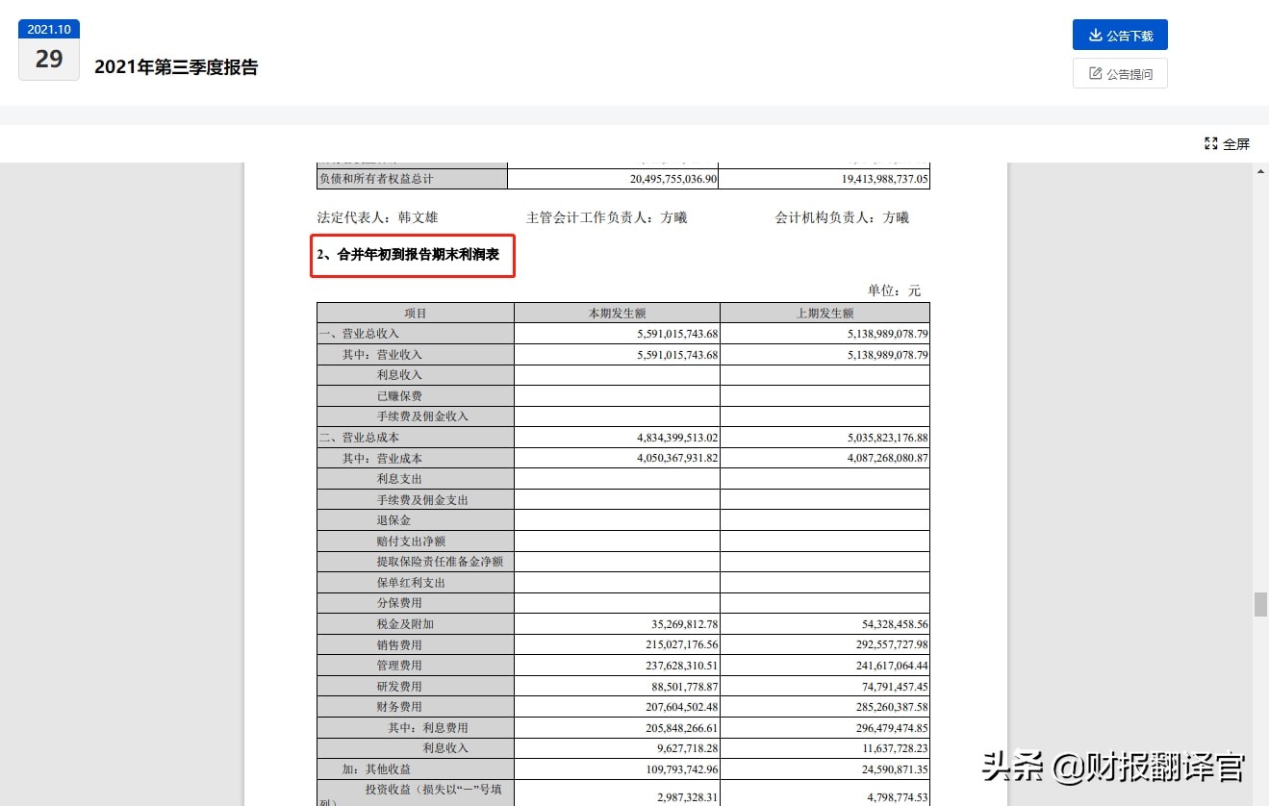The height and width of the screenshot is (806, 1269).
Task: Click the 负债和所有者权益总计 cell
Action: click(x=378, y=178)
